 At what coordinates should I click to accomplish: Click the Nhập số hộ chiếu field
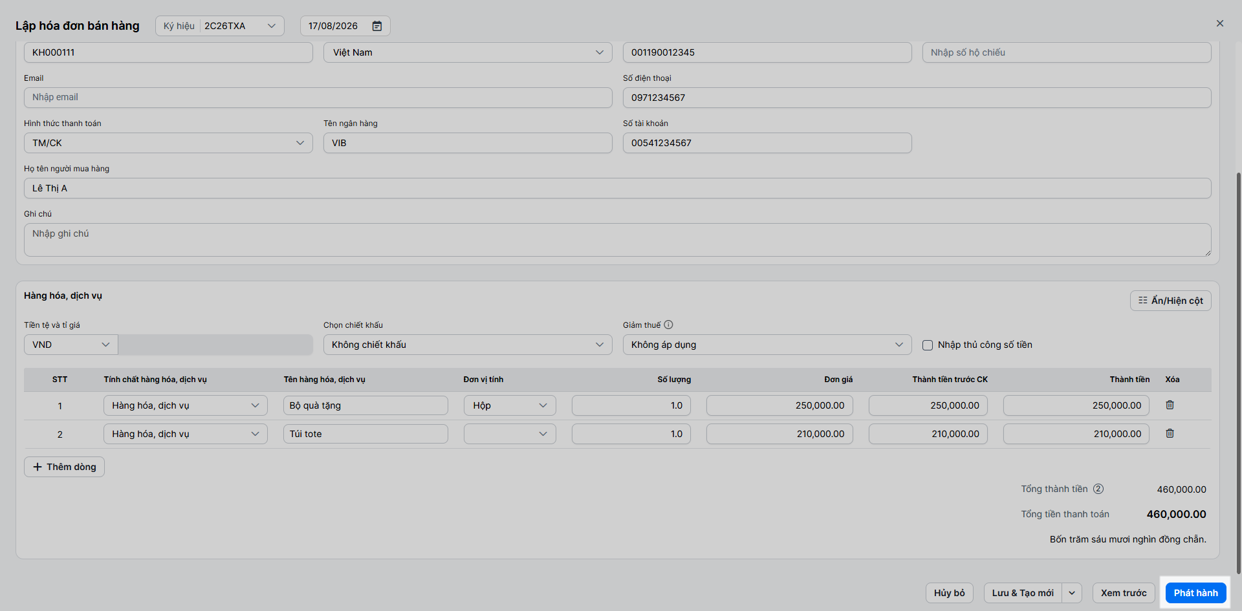pos(1067,52)
